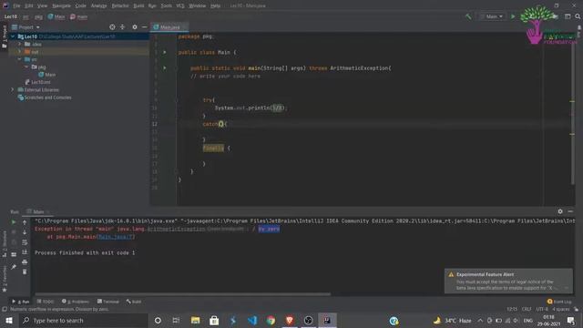Open the Project Structure icon in the top toolbar
Image resolution: width=583 pixels, height=328 pixels.
pos(568,16)
